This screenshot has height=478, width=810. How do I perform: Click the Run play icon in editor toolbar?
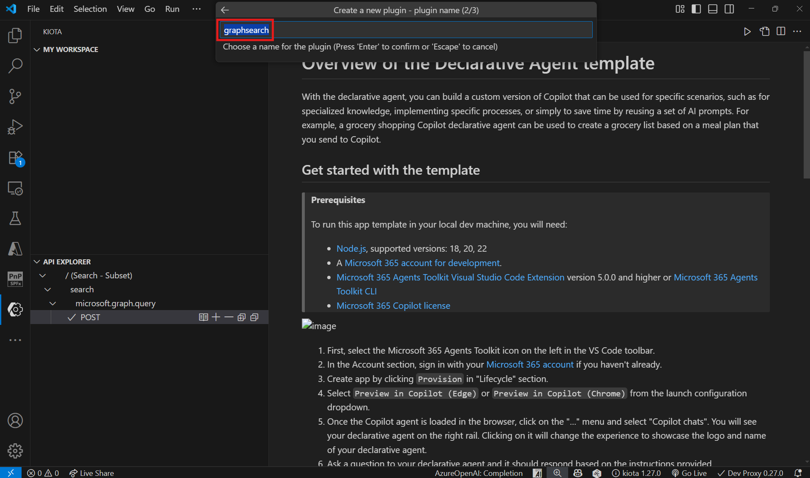(x=747, y=32)
